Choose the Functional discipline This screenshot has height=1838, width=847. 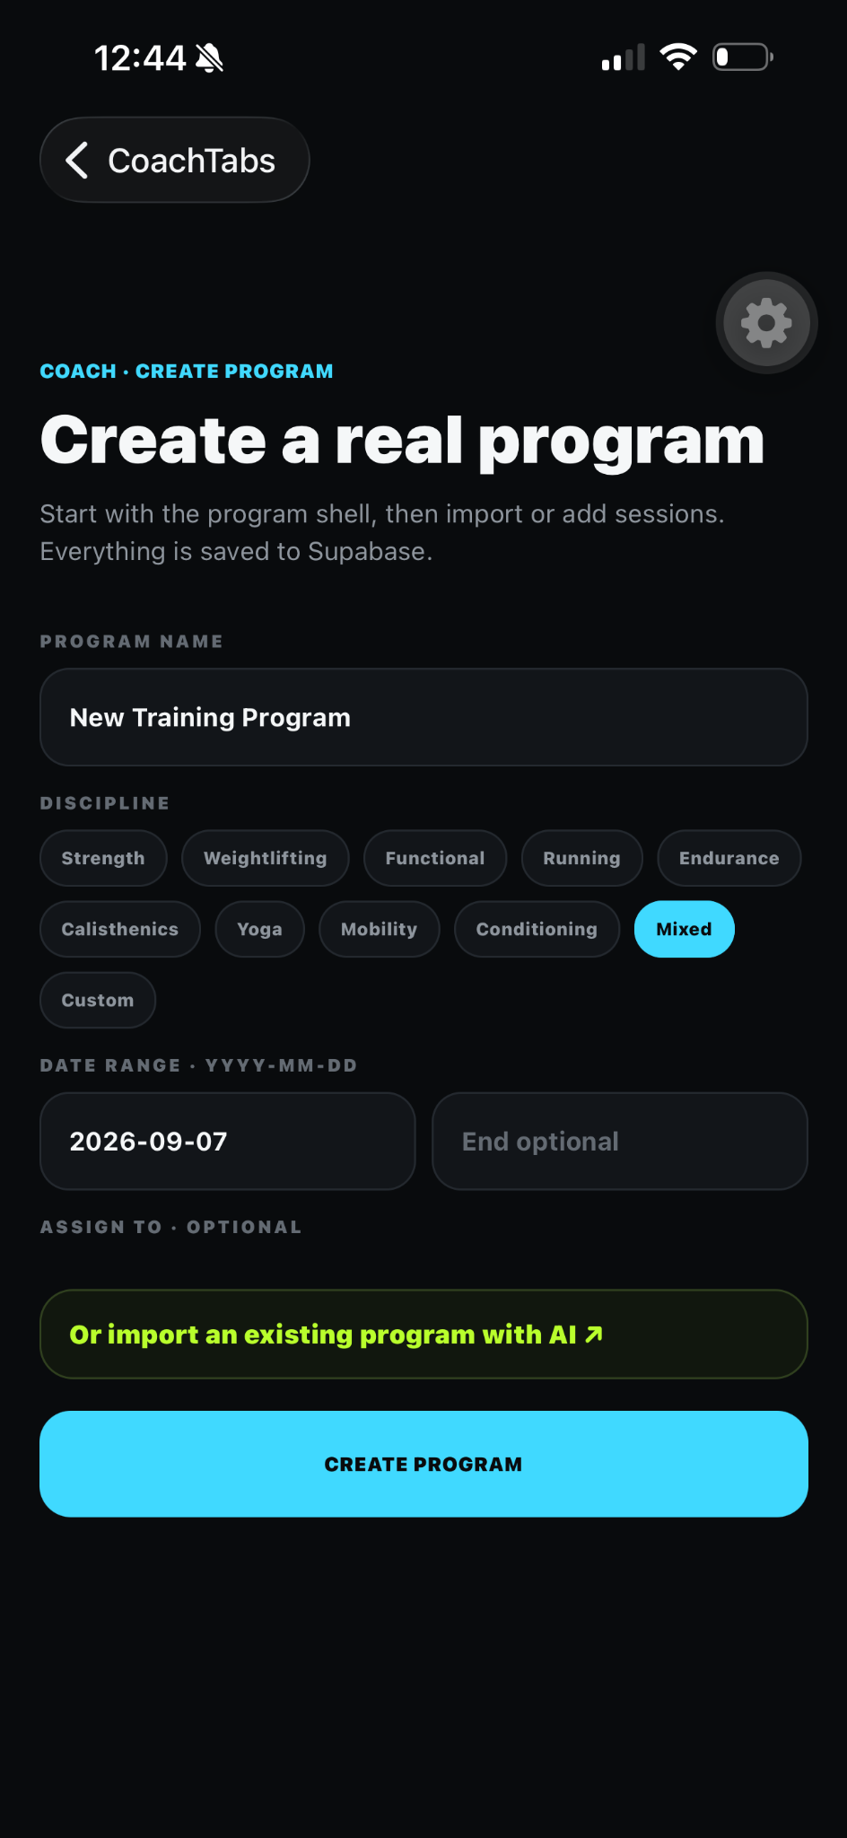click(x=435, y=858)
